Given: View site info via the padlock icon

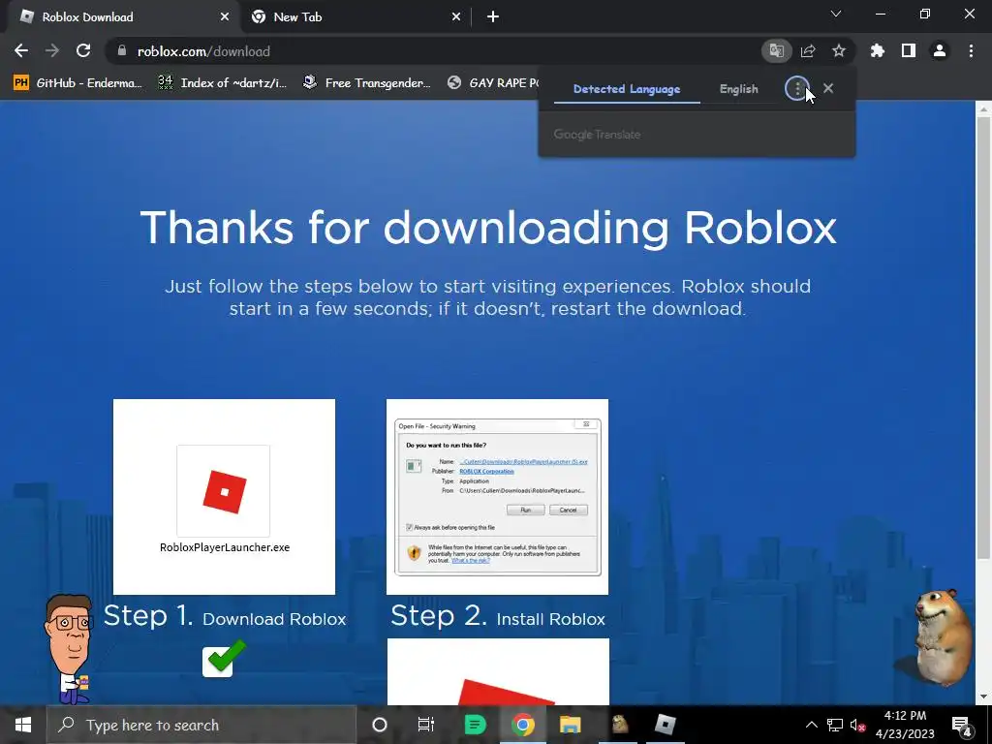Looking at the screenshot, I should (x=122, y=50).
